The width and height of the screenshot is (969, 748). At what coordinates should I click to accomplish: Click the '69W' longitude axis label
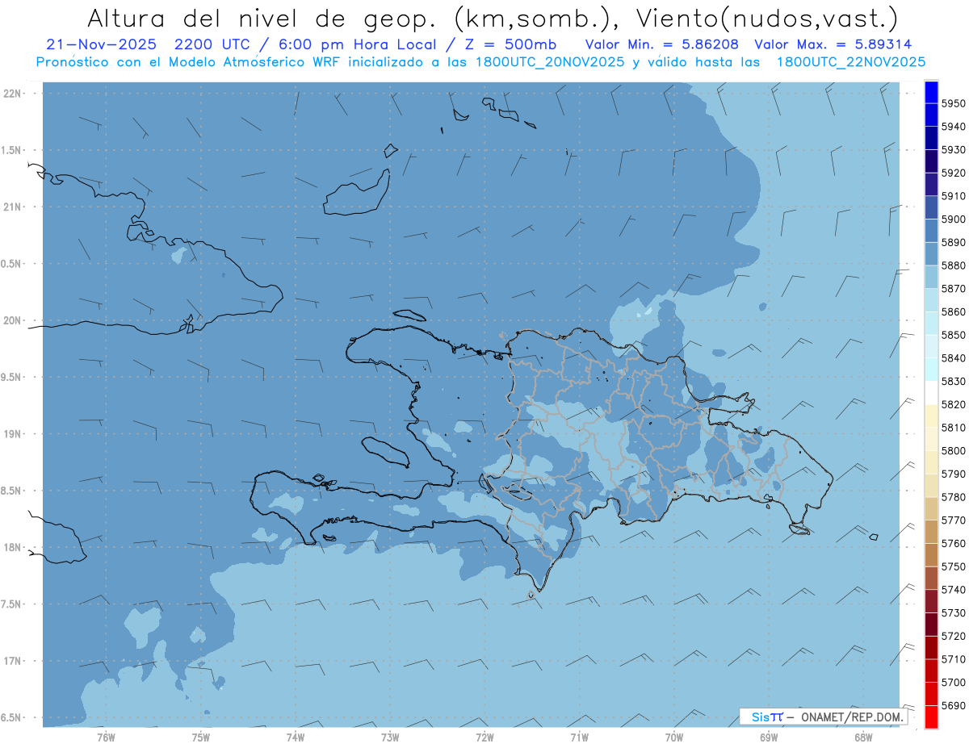(x=769, y=738)
